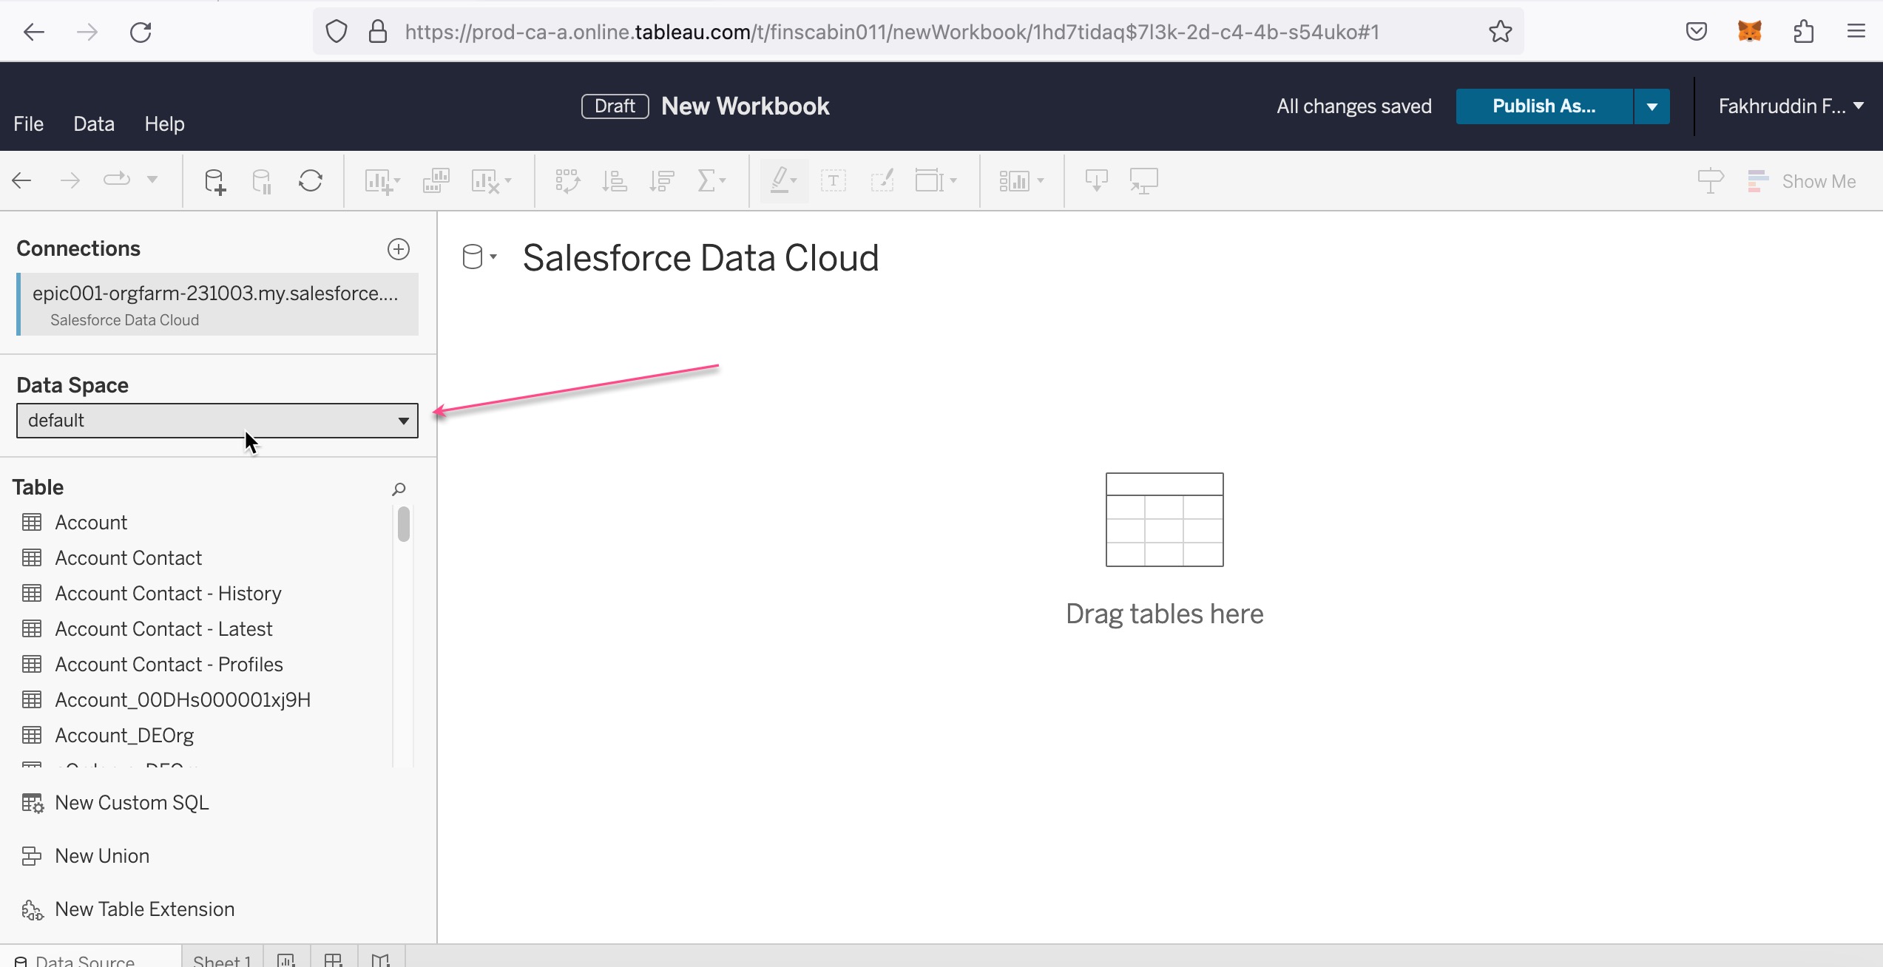Click the Add new data source icon
The image size is (1883, 967).
[x=214, y=181]
